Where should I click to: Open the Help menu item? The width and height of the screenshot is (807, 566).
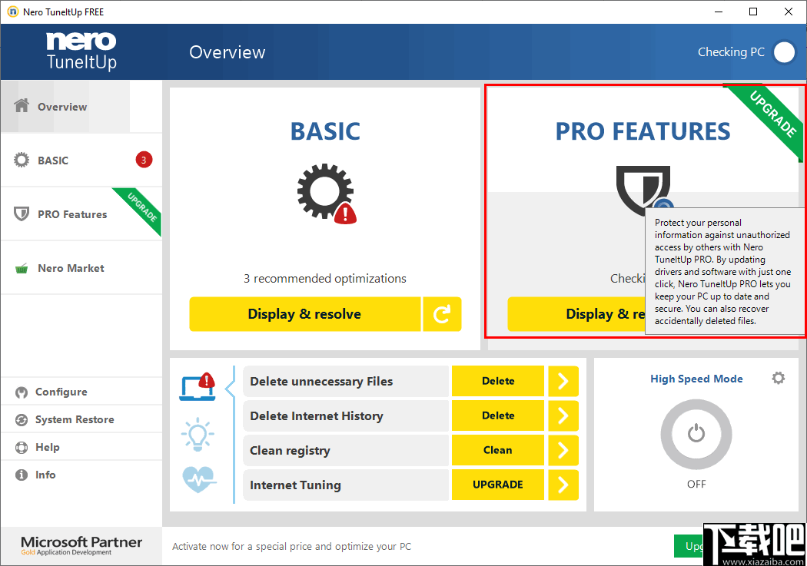[x=81, y=447]
